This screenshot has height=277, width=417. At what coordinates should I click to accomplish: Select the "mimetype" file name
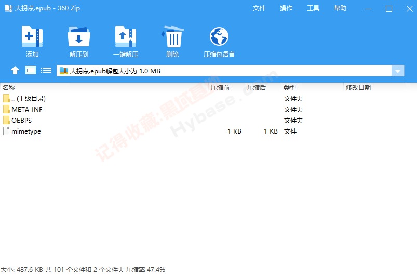click(x=26, y=131)
